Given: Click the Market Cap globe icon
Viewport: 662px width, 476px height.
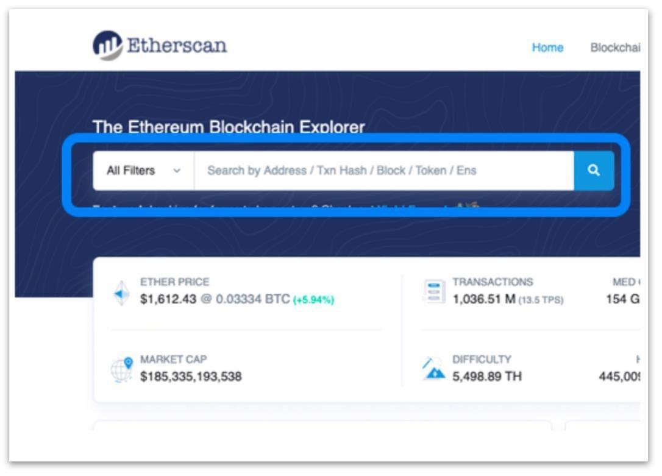Looking at the screenshot, I should click(x=122, y=369).
